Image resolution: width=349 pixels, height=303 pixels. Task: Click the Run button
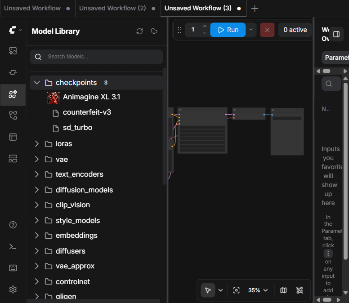228,30
